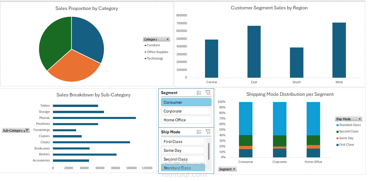Click the 120000 value on the sub-category axis
This screenshot has width=369, height=182.
pos(147,168)
